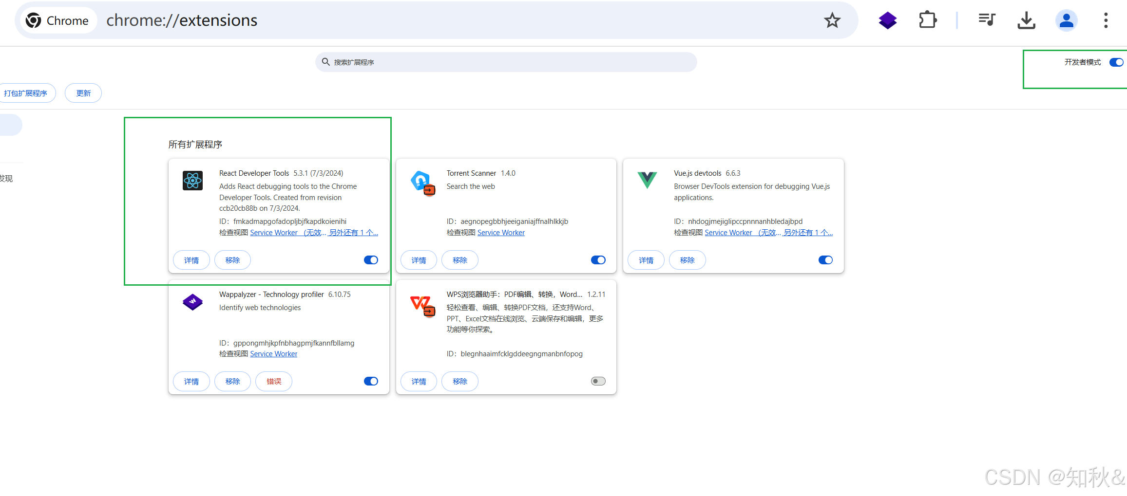Screen dimensions: 1127x496
Task: Open 详情 for Torrent Scanner
Action: tap(419, 260)
